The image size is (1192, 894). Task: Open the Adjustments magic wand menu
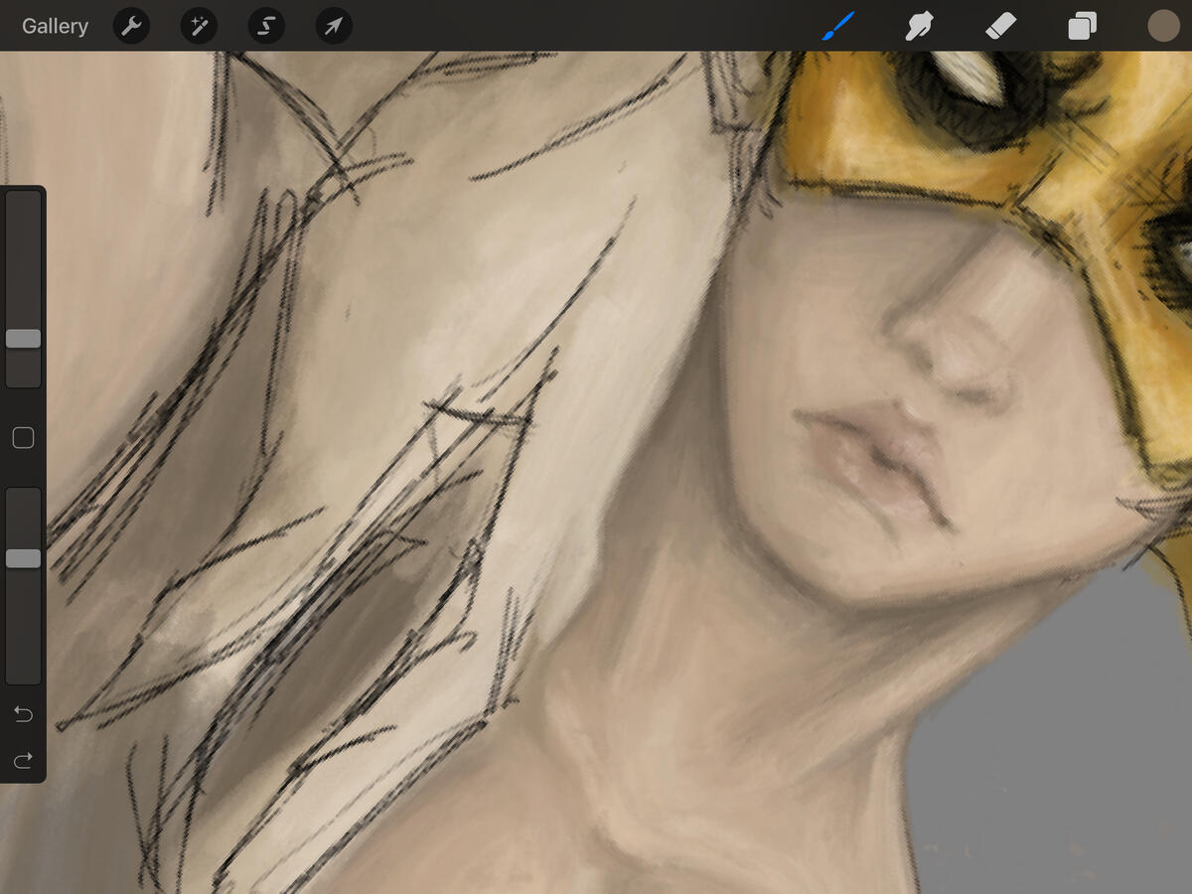tap(199, 26)
